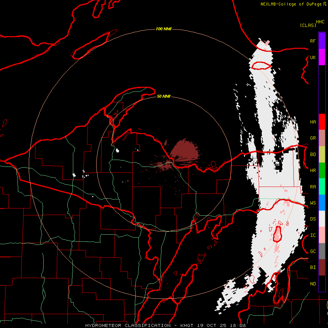The width and height of the screenshot is (328, 328).
Task: Click the 'HR' legend label
Action: [313, 171]
